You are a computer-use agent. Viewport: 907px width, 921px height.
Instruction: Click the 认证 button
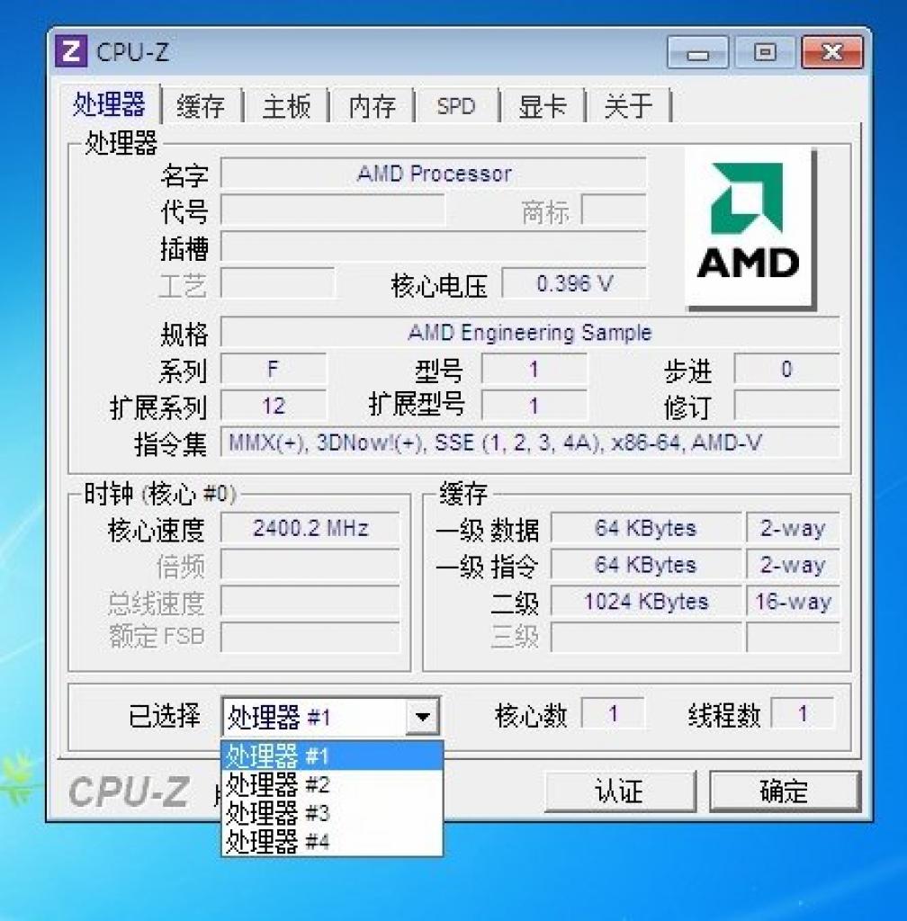coord(620,791)
